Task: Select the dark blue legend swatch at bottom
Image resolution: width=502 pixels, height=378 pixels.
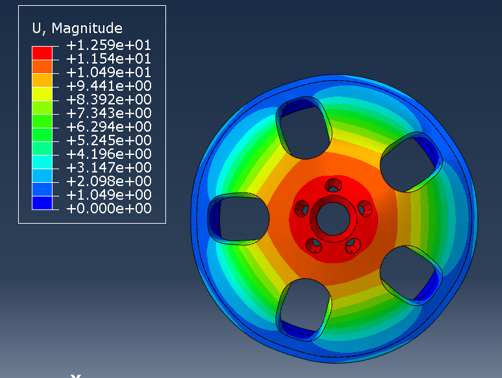Action: coord(42,203)
